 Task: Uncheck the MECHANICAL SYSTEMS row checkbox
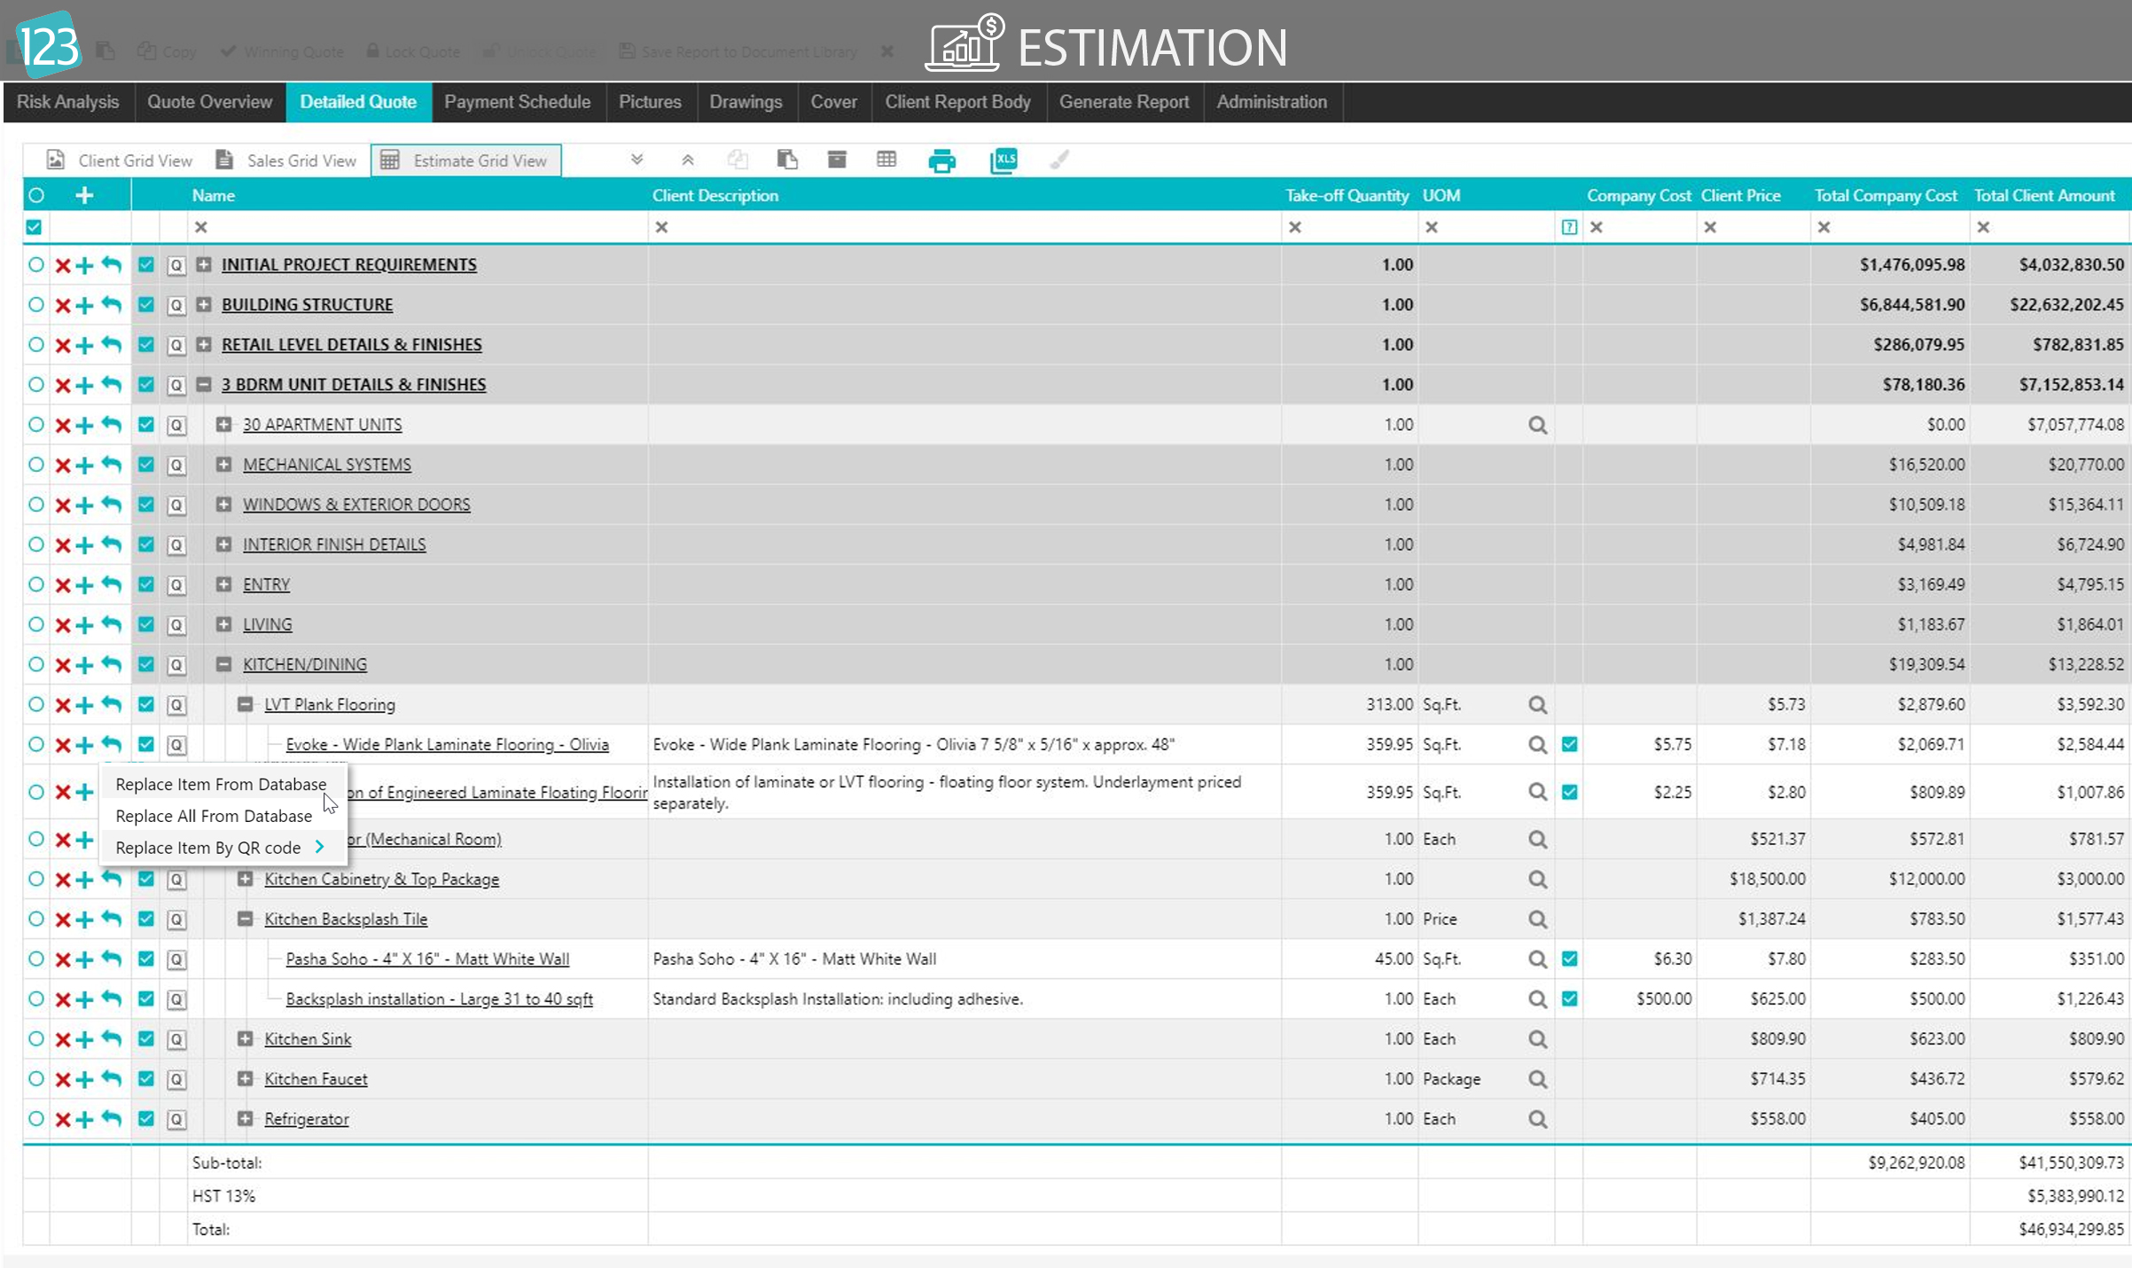coord(146,465)
